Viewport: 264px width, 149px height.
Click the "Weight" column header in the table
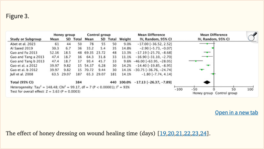point(125,39)
